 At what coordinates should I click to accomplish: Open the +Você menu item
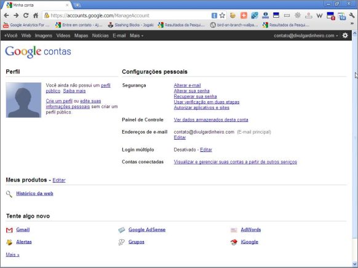pyautogui.click(x=11, y=36)
